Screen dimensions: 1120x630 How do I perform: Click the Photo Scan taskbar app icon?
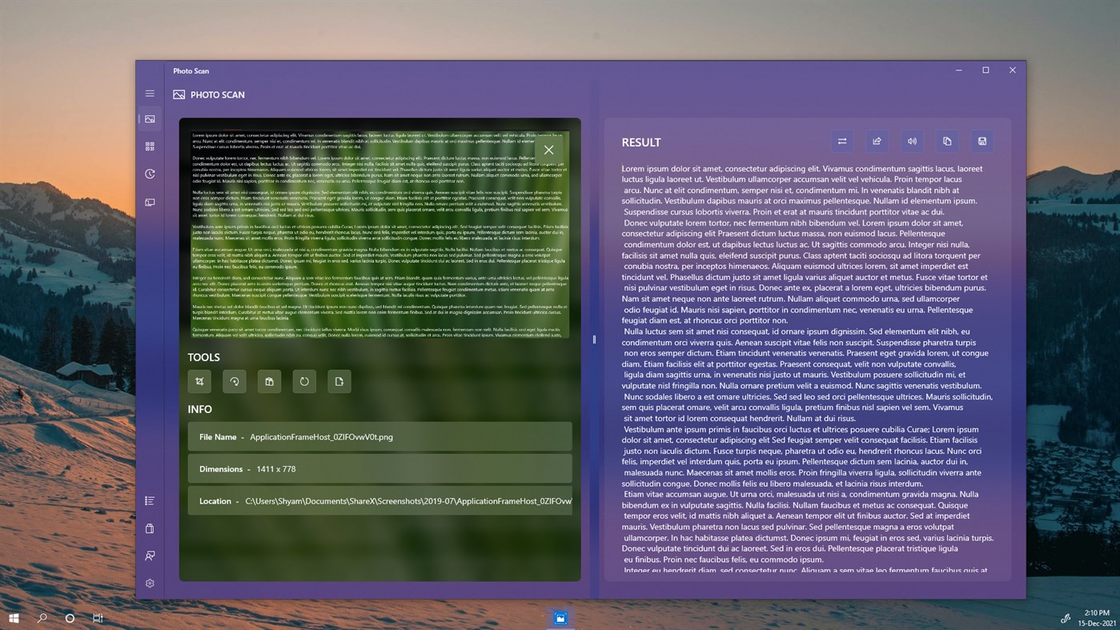click(560, 618)
